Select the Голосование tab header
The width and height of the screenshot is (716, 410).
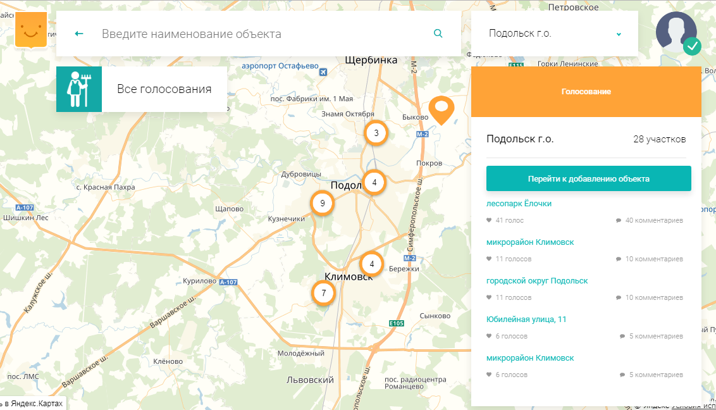tap(586, 92)
